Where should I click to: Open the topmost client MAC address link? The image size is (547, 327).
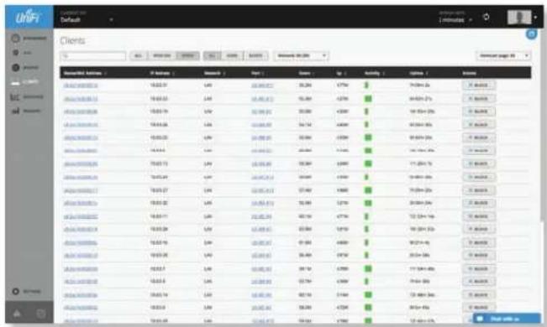(x=81, y=86)
